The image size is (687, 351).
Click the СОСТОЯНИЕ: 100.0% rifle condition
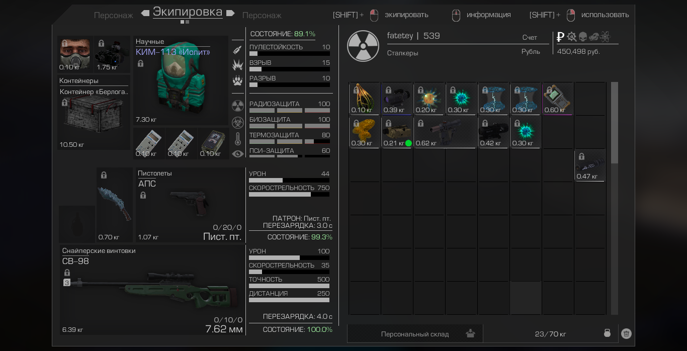[x=298, y=329]
